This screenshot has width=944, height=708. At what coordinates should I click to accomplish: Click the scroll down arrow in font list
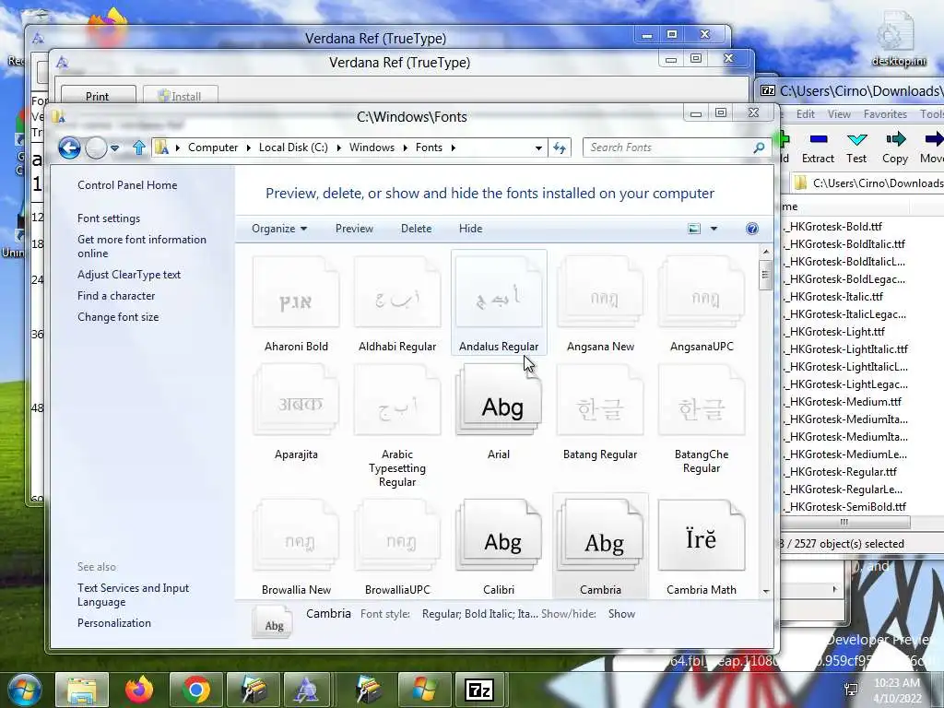click(766, 591)
